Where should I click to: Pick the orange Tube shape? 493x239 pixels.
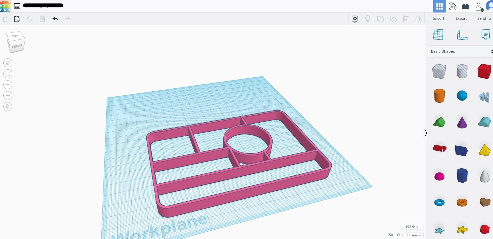pyautogui.click(x=462, y=202)
